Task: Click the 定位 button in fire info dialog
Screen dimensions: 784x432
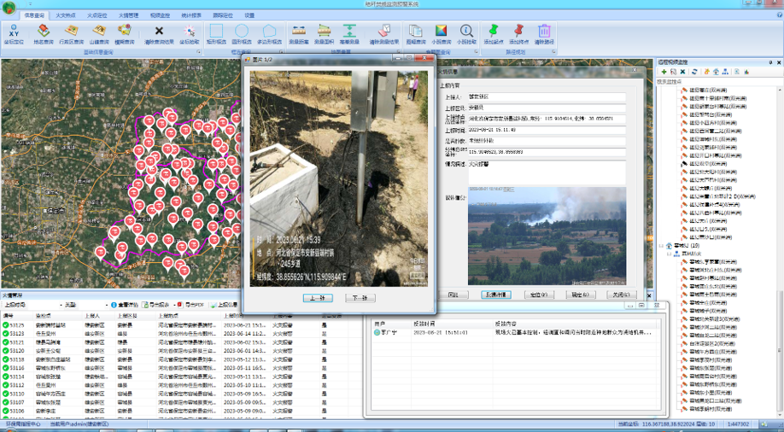Action: click(x=537, y=294)
